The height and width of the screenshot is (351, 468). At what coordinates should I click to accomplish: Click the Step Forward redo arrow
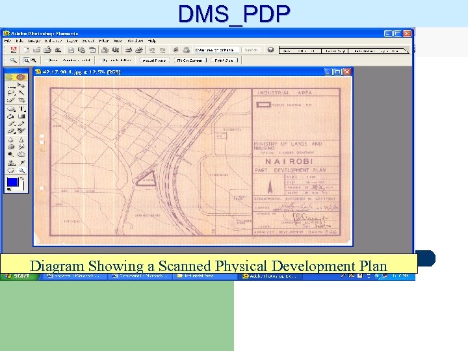point(162,50)
